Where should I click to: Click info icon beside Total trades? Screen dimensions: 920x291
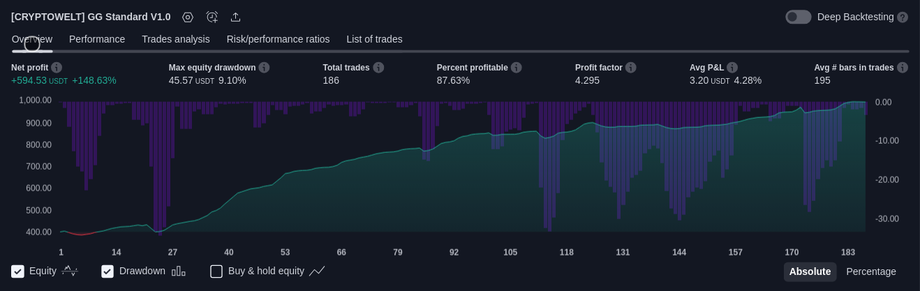(x=378, y=68)
